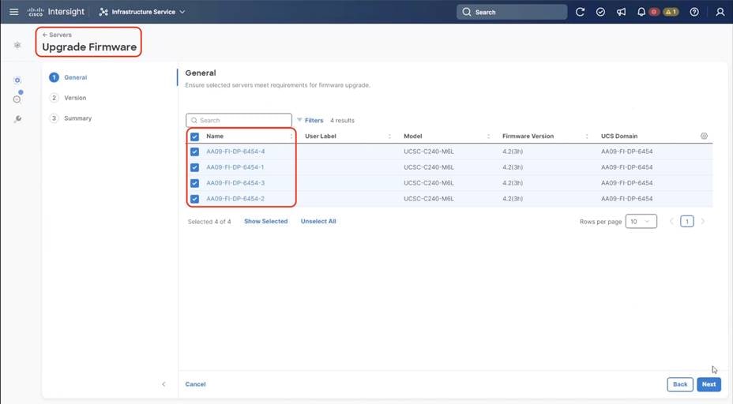Open the rows per page dropdown
733x404 pixels.
tap(641, 222)
